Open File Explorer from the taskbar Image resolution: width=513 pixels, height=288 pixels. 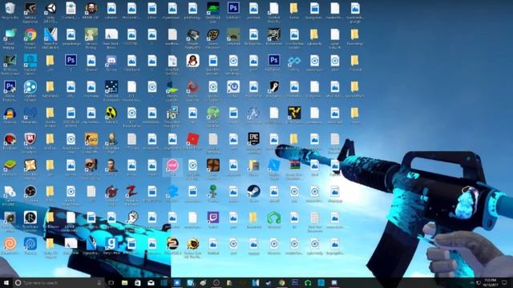click(125, 282)
